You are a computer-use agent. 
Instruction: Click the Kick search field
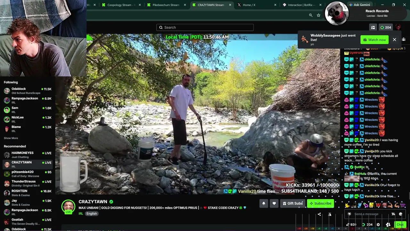tap(205, 27)
